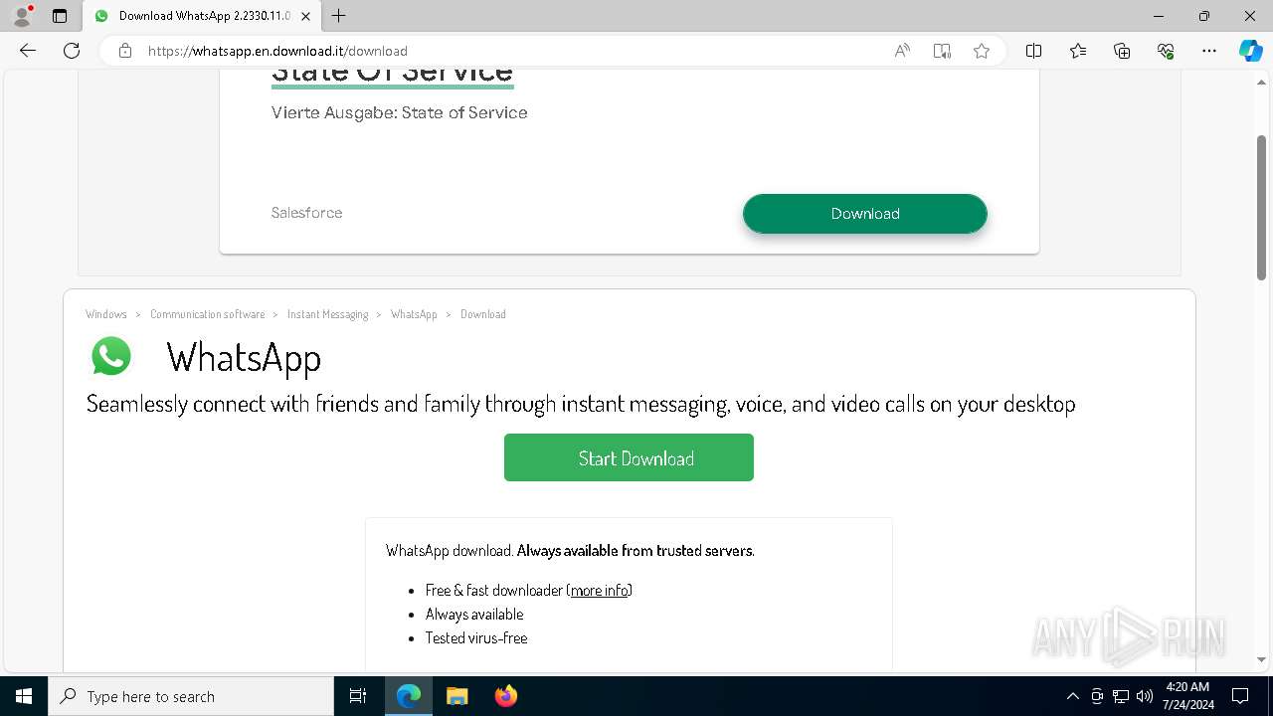Open the tab actions menu icon
Image resolution: width=1273 pixels, height=716 pixels.
point(60,16)
